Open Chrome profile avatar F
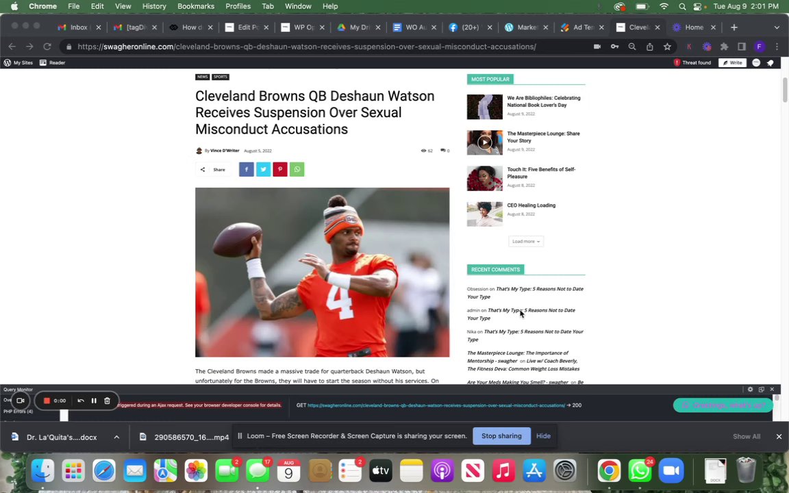Viewport: 789px width, 493px height. tap(760, 47)
